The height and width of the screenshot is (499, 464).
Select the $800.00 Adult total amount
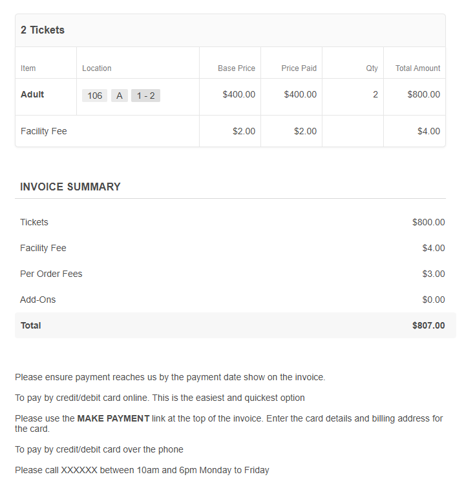[x=423, y=94]
